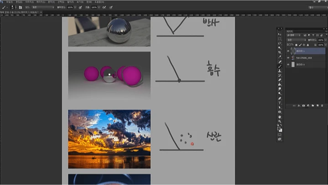
Task: Hide the fish-378286_1920 layer
Action: (x=288, y=58)
